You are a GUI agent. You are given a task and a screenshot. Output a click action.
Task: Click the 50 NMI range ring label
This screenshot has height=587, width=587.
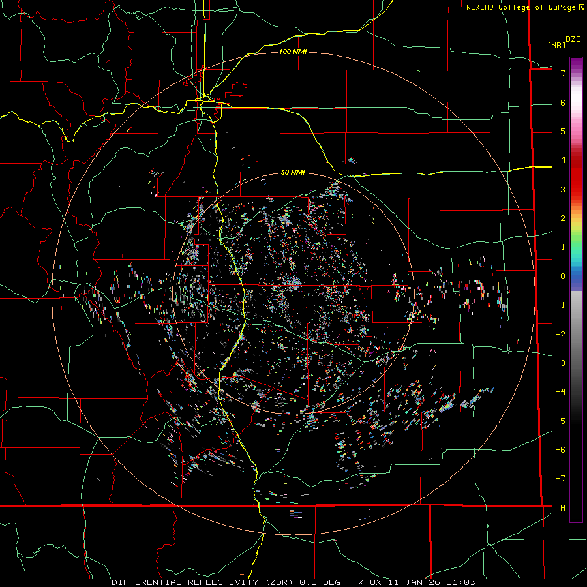(x=293, y=172)
